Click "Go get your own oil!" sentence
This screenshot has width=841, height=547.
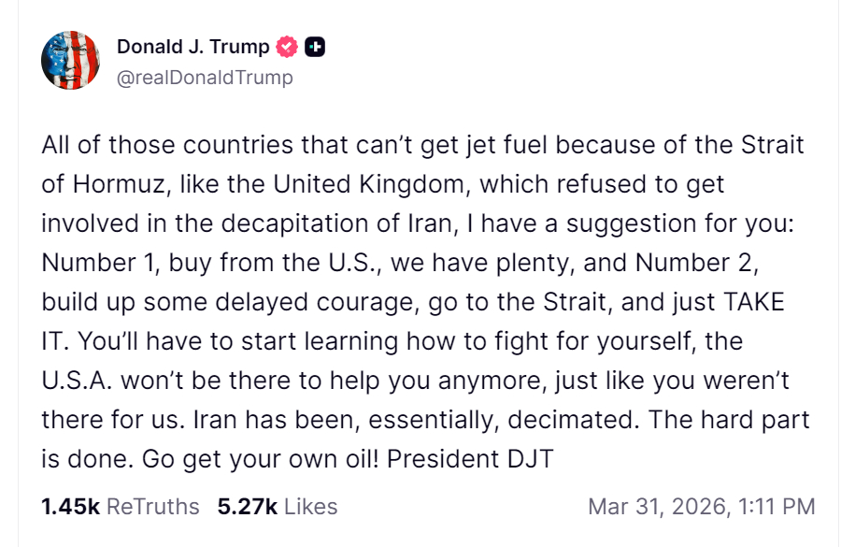[261, 461]
